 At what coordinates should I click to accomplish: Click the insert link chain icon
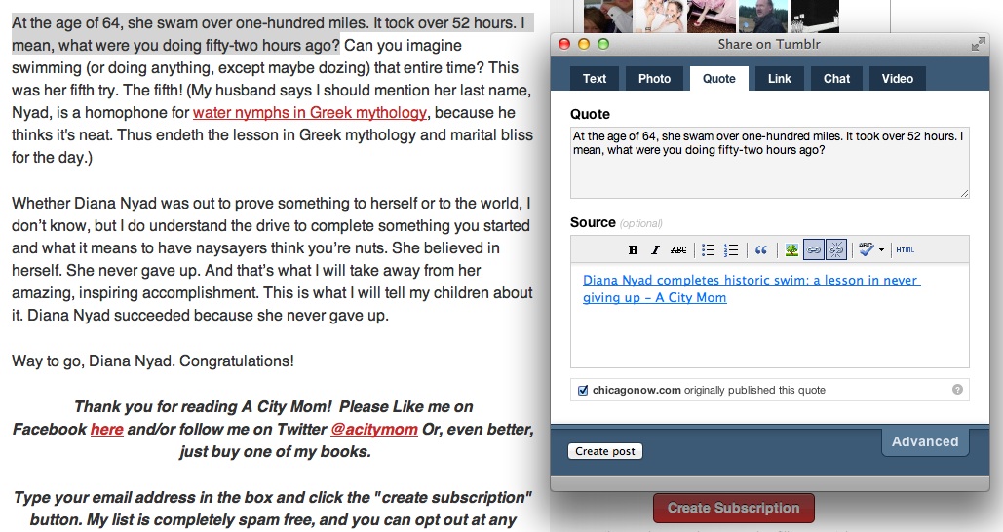coord(813,250)
